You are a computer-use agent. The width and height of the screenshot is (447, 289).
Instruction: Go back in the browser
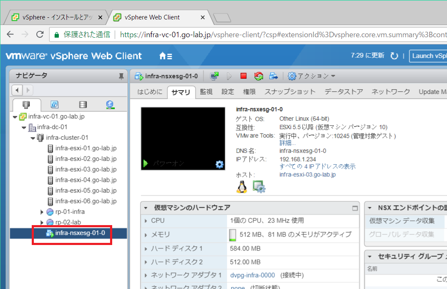(x=10, y=35)
